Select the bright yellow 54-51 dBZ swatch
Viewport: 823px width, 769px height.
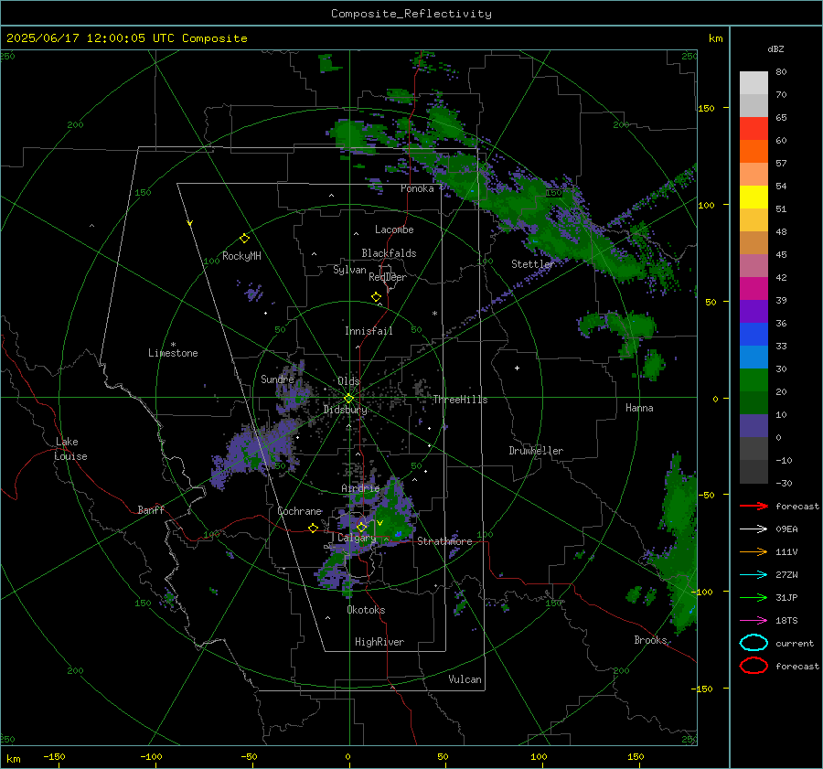[x=754, y=197]
